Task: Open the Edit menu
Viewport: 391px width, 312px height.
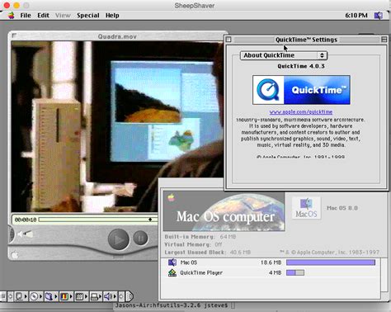Action: coord(43,16)
